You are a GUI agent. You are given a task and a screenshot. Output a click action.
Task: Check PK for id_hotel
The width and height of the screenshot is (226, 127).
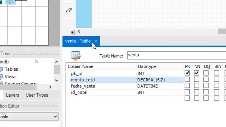pyautogui.click(x=187, y=92)
